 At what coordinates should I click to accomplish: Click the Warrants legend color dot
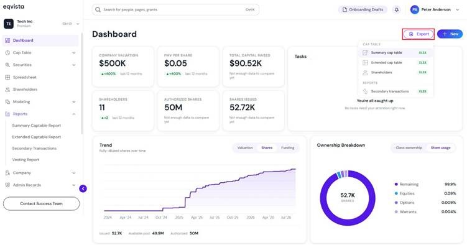(396, 212)
